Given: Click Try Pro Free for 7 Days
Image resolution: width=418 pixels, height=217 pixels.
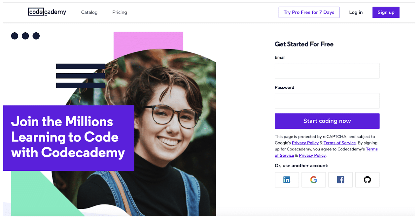Looking at the screenshot, I should (309, 12).
